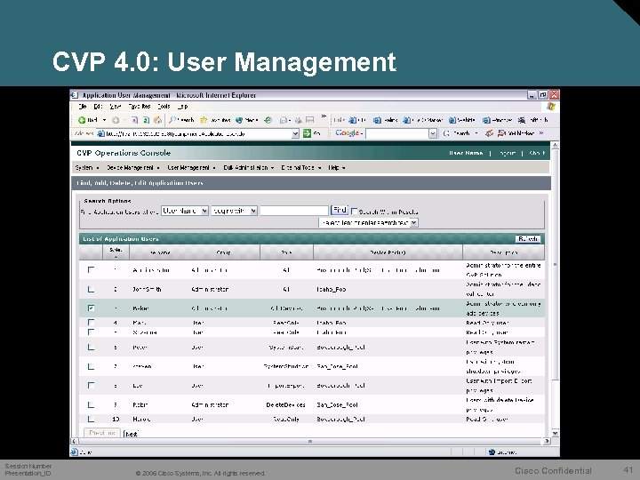Open the CVP console Help menu
Viewport: 640px width, 480px height.
tap(337, 167)
